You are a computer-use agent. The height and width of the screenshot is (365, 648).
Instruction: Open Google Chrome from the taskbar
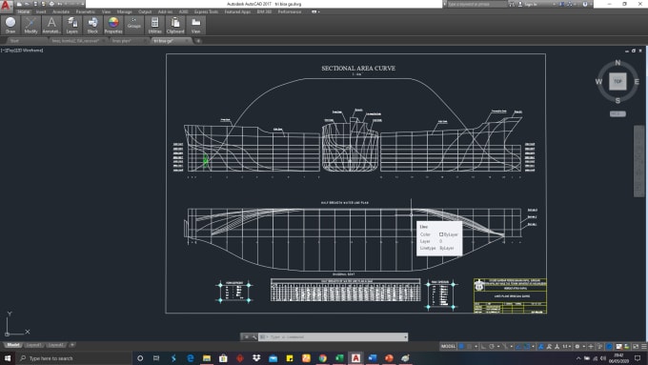[322, 358]
